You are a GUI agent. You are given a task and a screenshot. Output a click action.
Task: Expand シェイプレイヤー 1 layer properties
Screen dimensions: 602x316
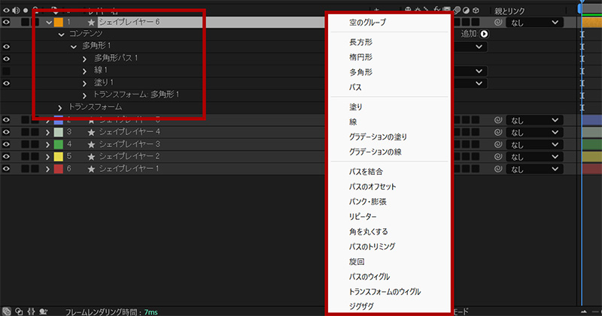coord(47,170)
